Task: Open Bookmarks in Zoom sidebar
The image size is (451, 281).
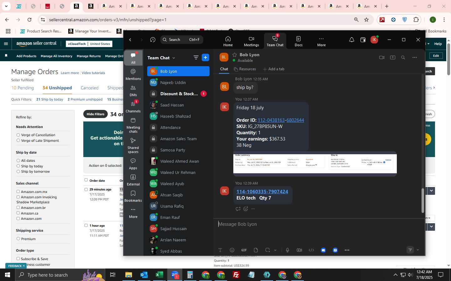Action: click(x=133, y=196)
